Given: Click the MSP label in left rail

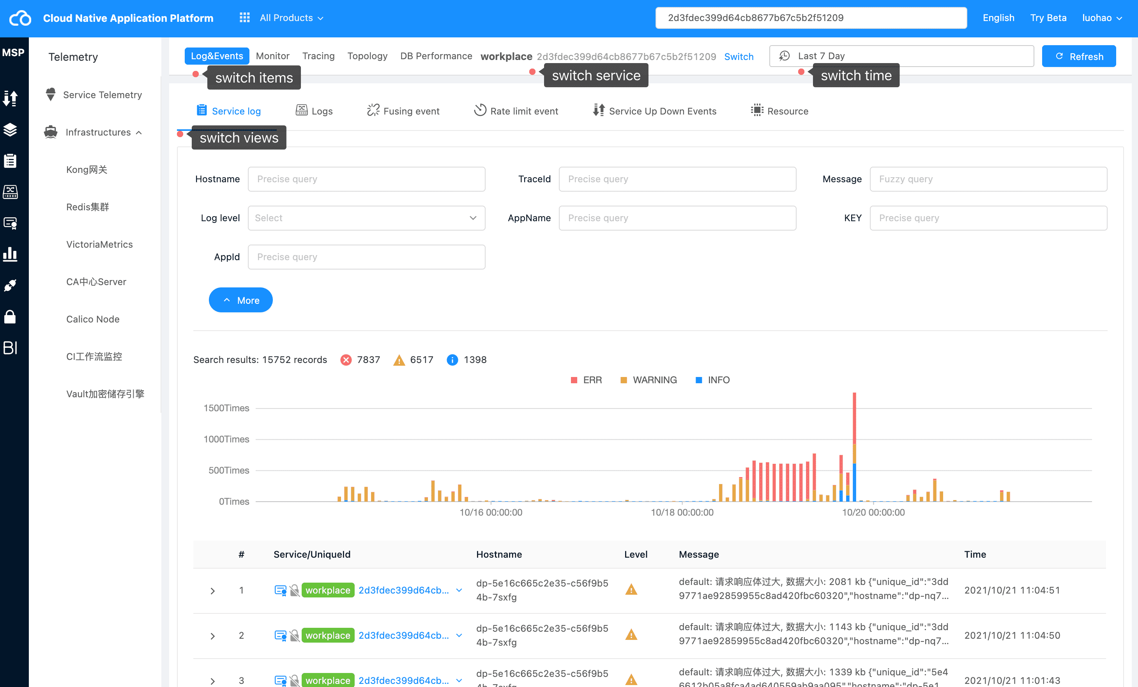Looking at the screenshot, I should tap(13, 53).
